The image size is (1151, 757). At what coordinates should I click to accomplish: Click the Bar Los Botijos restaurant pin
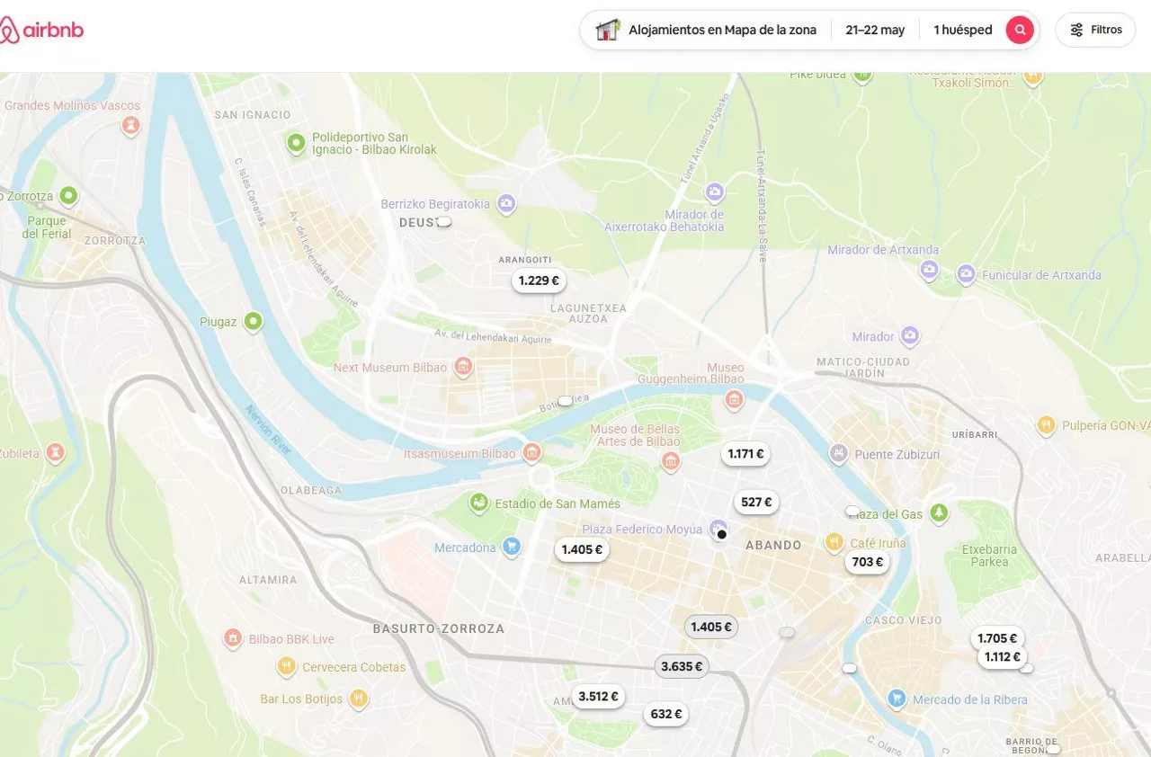[x=359, y=698]
